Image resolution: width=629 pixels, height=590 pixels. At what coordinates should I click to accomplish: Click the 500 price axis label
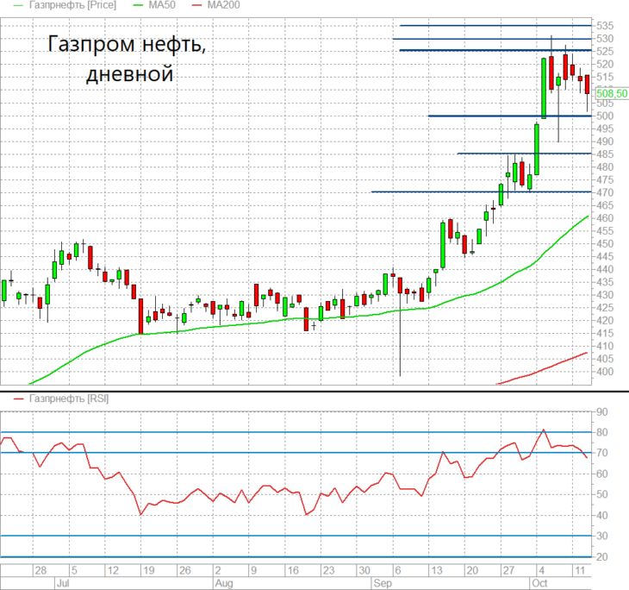click(605, 116)
